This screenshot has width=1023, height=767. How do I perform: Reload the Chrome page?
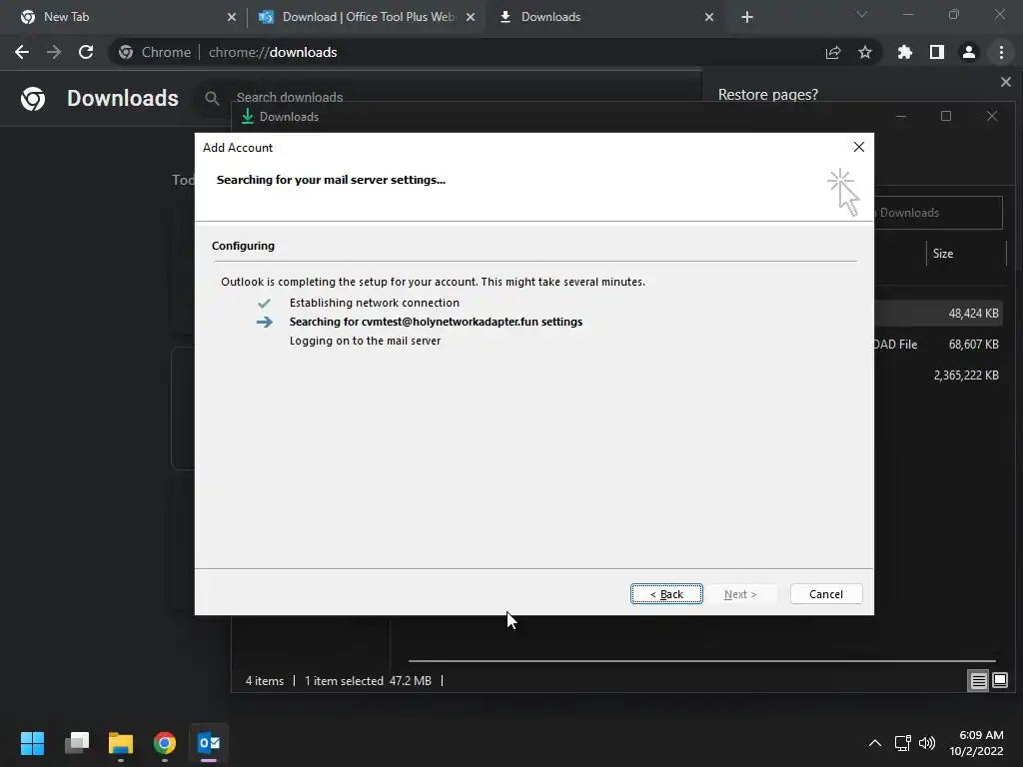86,52
